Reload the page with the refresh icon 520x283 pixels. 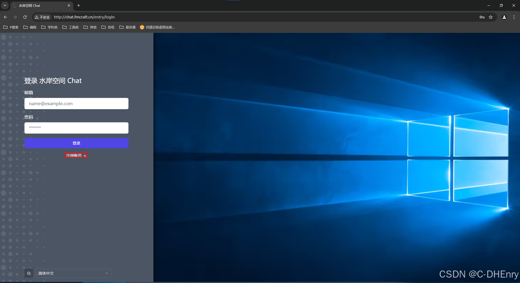[25, 17]
